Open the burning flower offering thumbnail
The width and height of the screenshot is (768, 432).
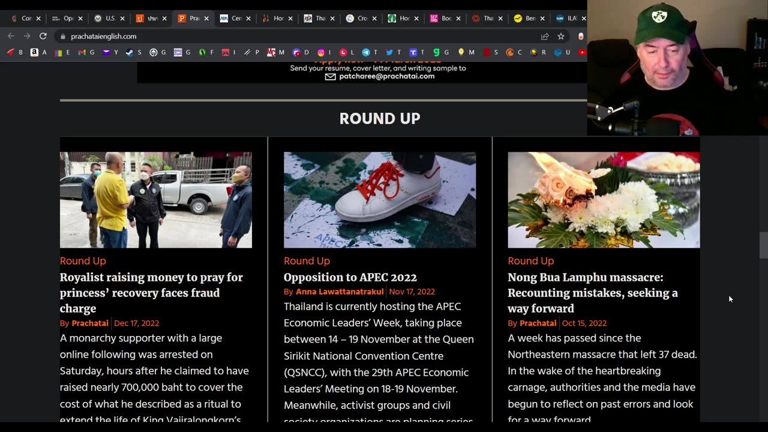pyautogui.click(x=604, y=200)
